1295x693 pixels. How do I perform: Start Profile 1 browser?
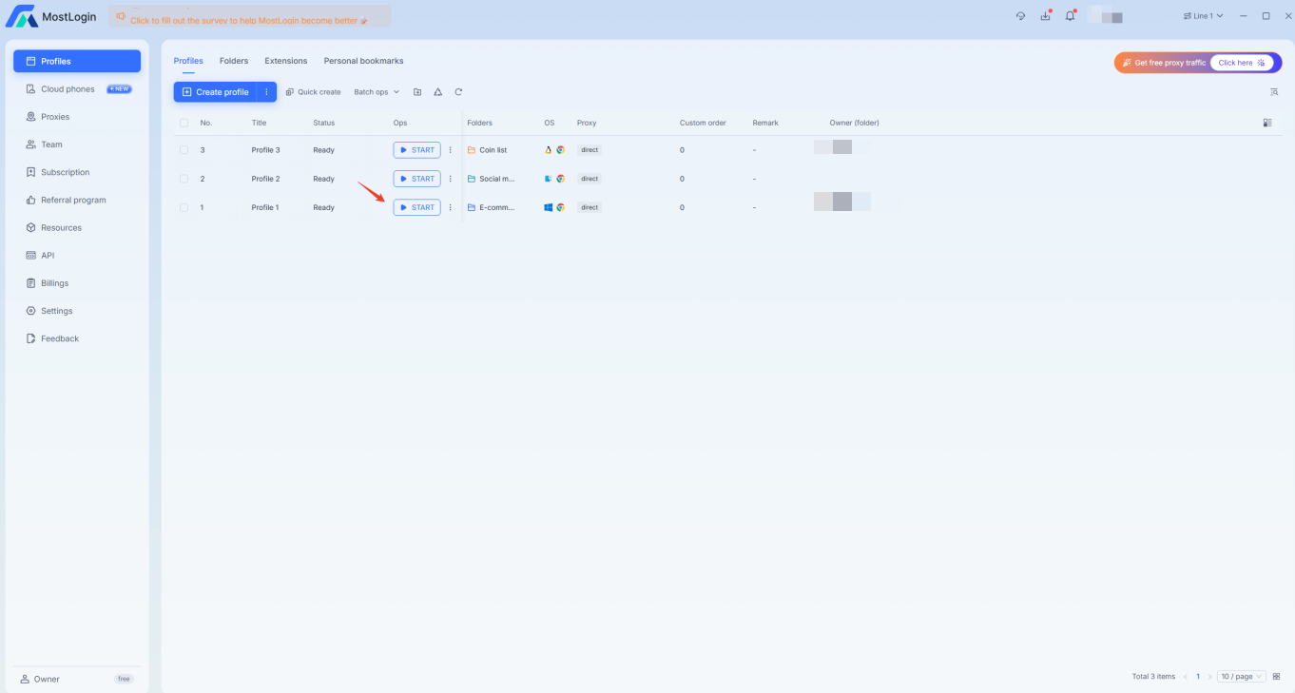pos(416,207)
